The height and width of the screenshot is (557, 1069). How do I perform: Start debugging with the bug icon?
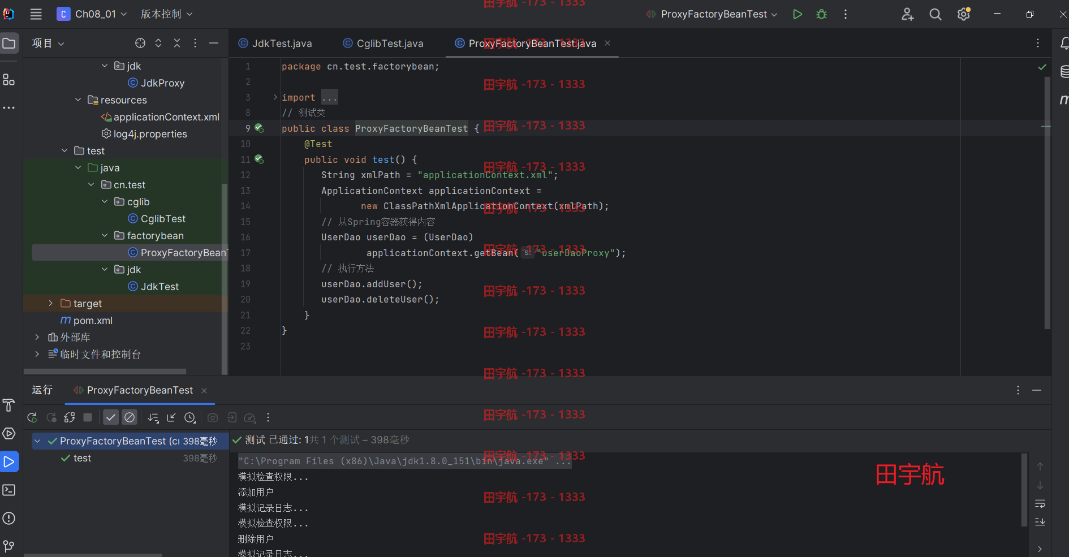pos(822,14)
